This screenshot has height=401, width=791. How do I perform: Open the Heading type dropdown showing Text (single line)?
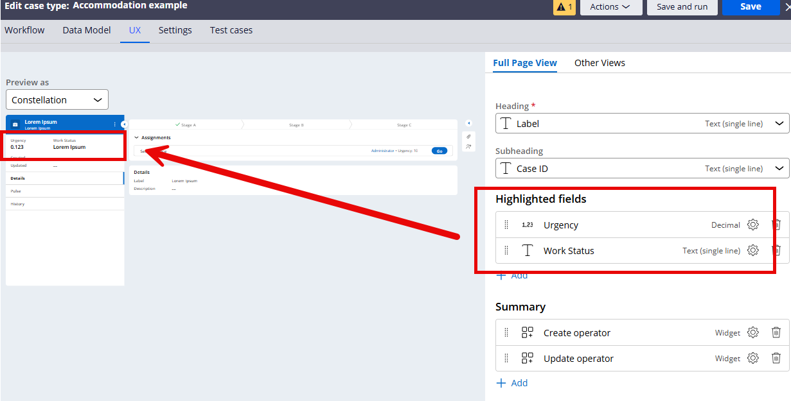click(x=778, y=123)
